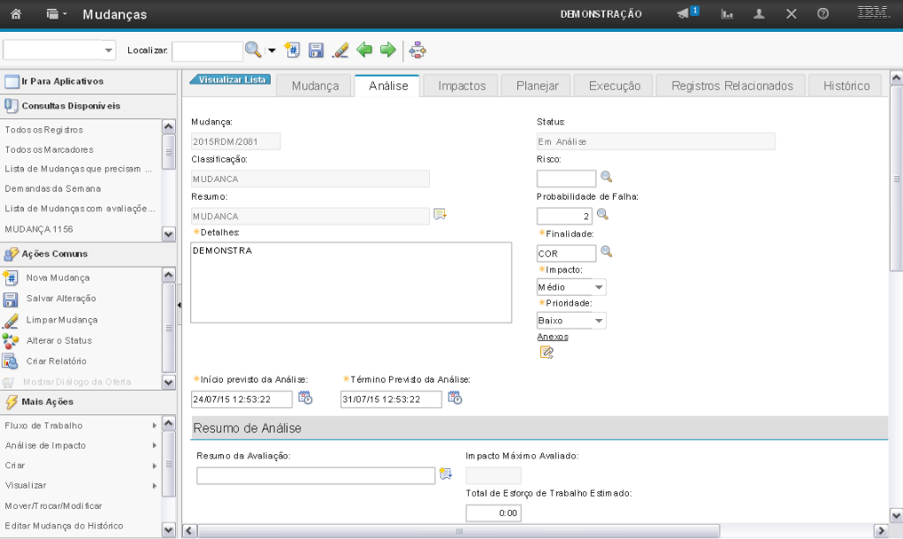The image size is (903, 539).
Task: Click the Help question mark icon
Action: (823, 14)
